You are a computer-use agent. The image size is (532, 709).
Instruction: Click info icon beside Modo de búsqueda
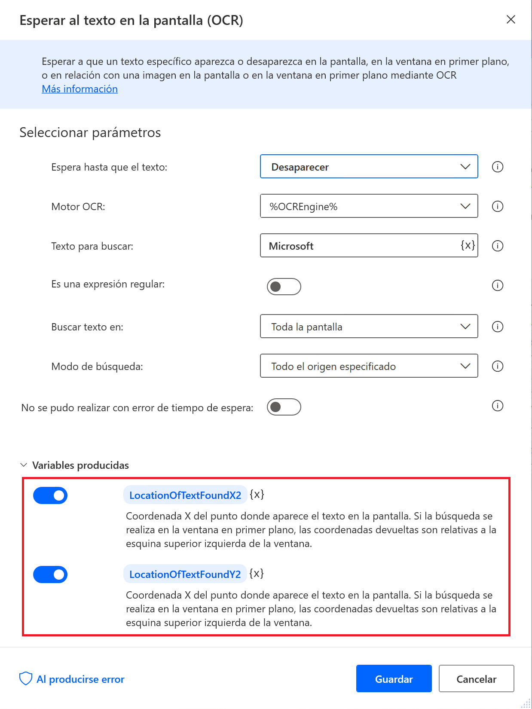coord(497,366)
